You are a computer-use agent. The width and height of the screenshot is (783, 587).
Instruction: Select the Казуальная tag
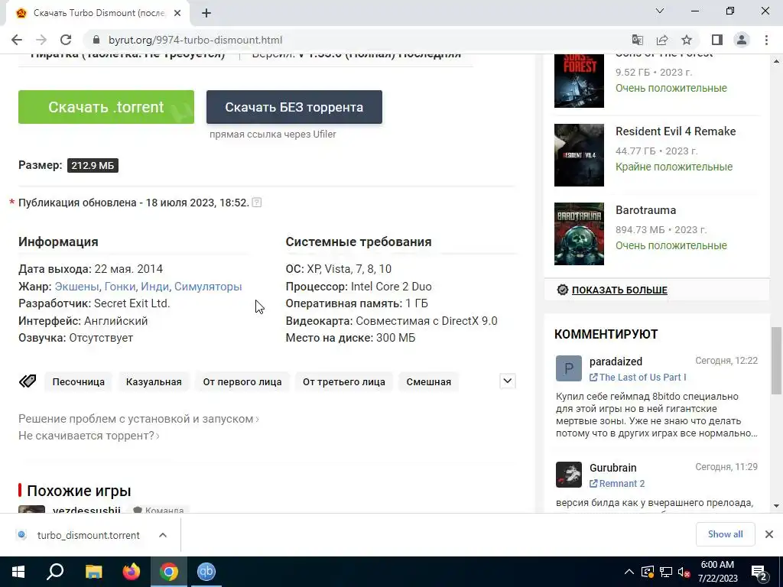(154, 382)
